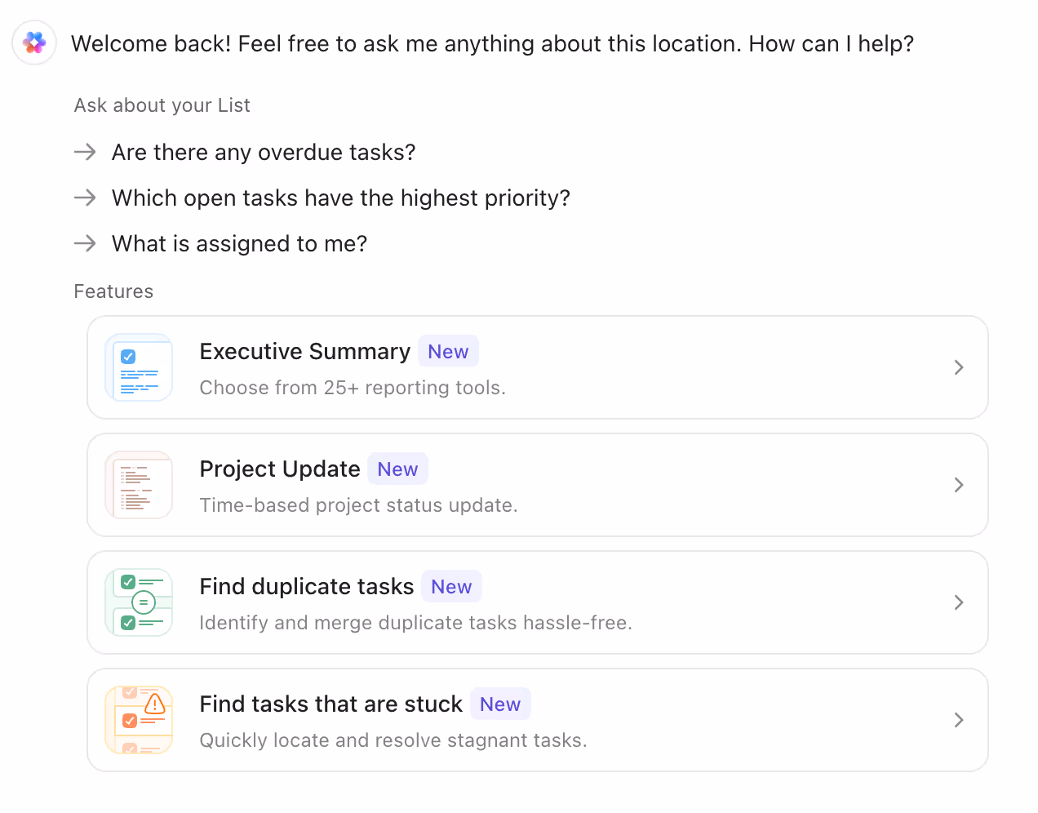This screenshot has height=813, width=1038.
Task: Click the New badge on stuck tasks
Action: point(500,704)
